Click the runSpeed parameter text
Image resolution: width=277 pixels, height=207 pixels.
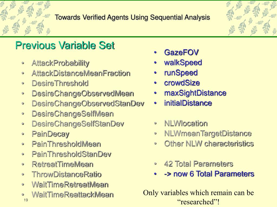(x=181, y=73)
